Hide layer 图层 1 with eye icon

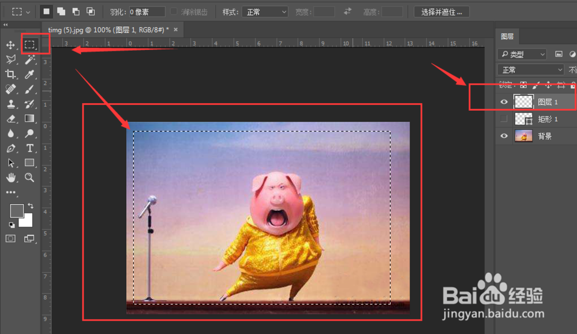tap(504, 102)
